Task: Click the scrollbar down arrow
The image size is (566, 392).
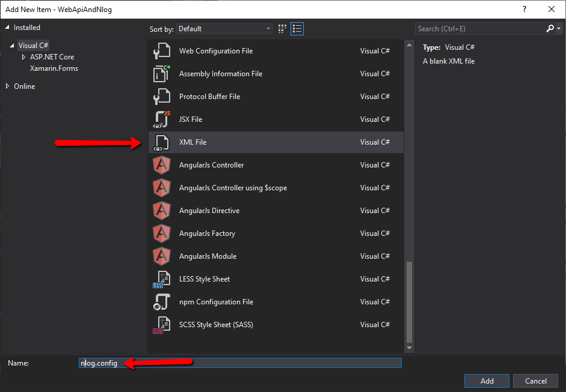Action: pyautogui.click(x=409, y=348)
